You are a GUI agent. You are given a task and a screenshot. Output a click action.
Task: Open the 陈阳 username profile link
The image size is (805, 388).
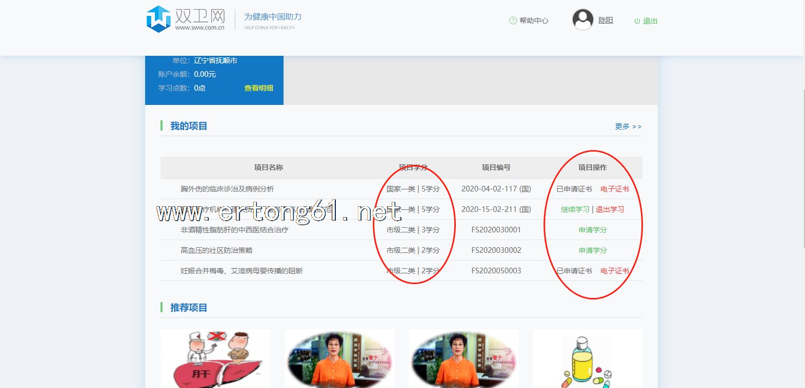(x=606, y=20)
